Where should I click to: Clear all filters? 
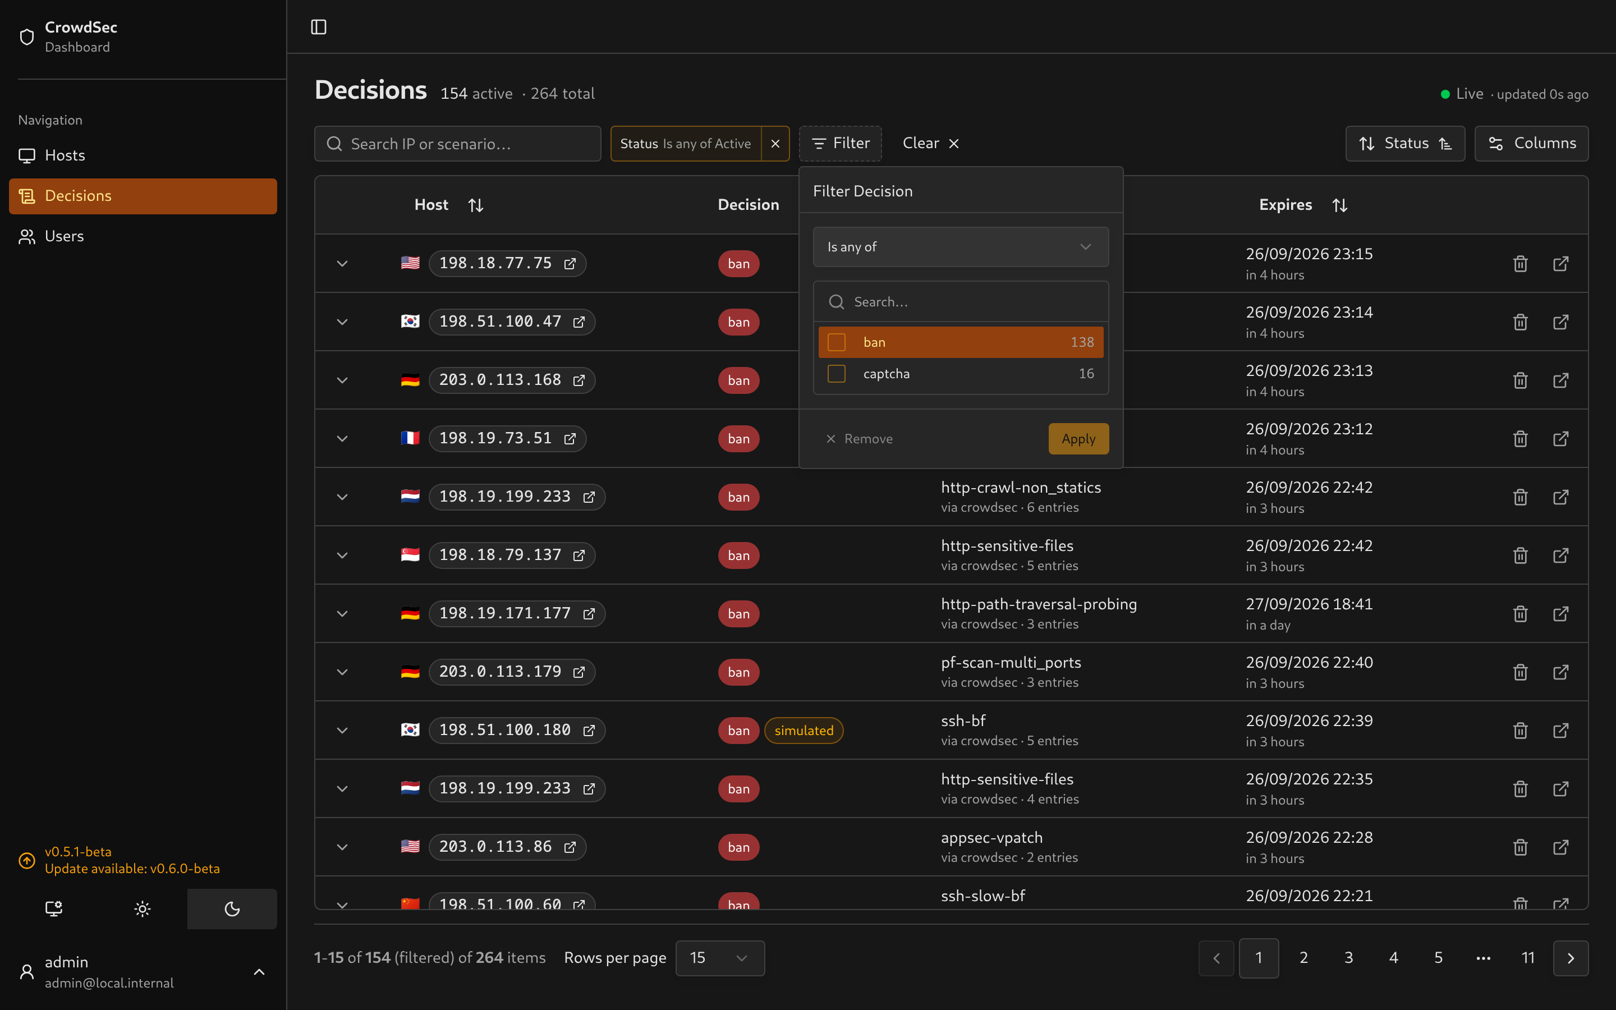(x=931, y=144)
